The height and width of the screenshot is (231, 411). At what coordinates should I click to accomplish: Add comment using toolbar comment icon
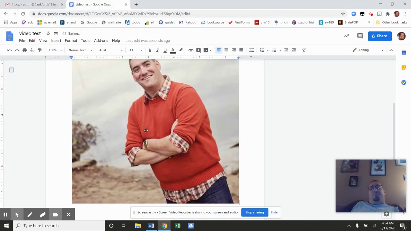coord(198,50)
